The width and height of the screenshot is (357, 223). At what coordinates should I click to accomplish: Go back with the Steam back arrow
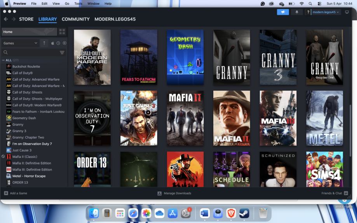pos(6,19)
